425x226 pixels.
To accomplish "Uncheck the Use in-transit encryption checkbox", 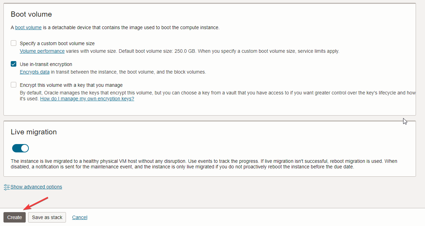I will click(x=14, y=64).
